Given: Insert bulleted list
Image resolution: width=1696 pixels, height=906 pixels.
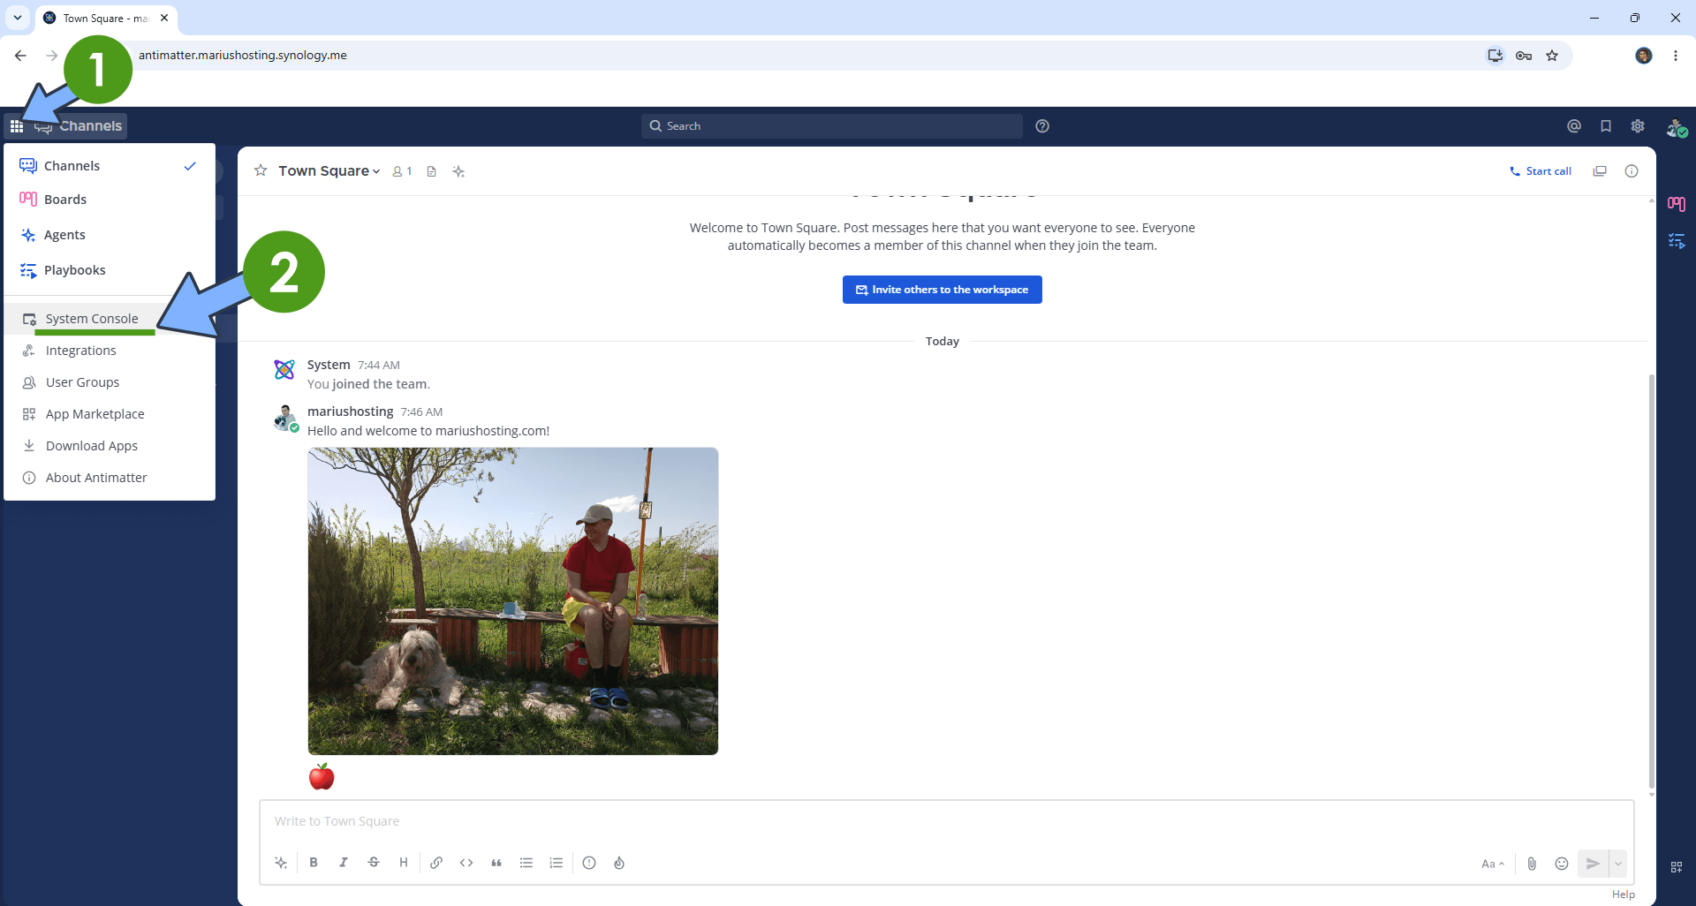Looking at the screenshot, I should (x=526, y=863).
